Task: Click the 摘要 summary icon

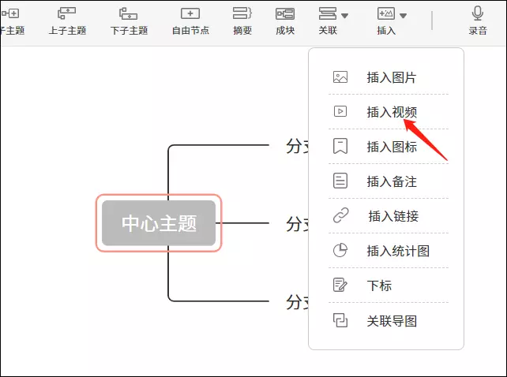Action: 242,13
